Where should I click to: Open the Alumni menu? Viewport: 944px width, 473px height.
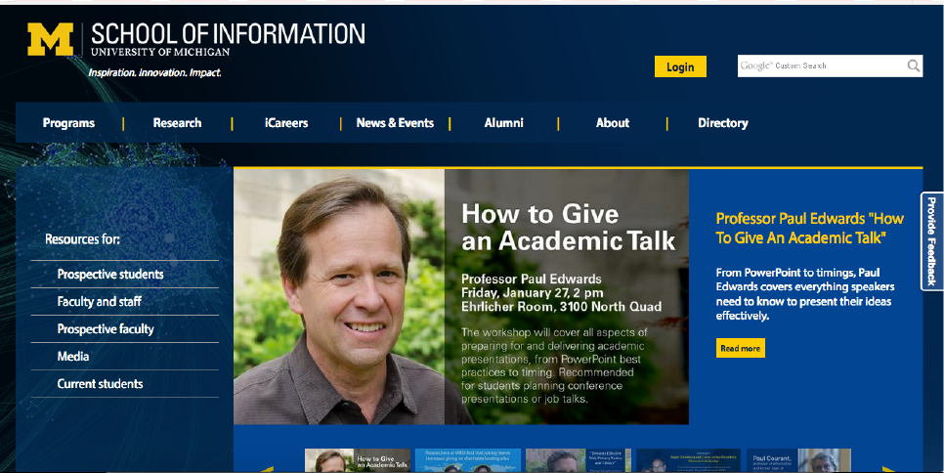tap(504, 123)
